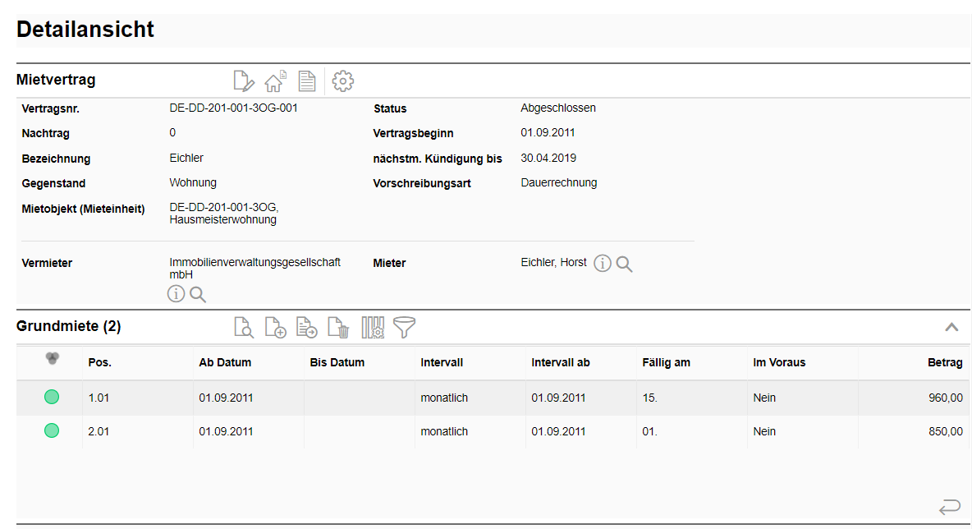This screenshot has width=972, height=529.
Task: Collapse the Grundmiete section with chevron
Action: pyautogui.click(x=951, y=327)
